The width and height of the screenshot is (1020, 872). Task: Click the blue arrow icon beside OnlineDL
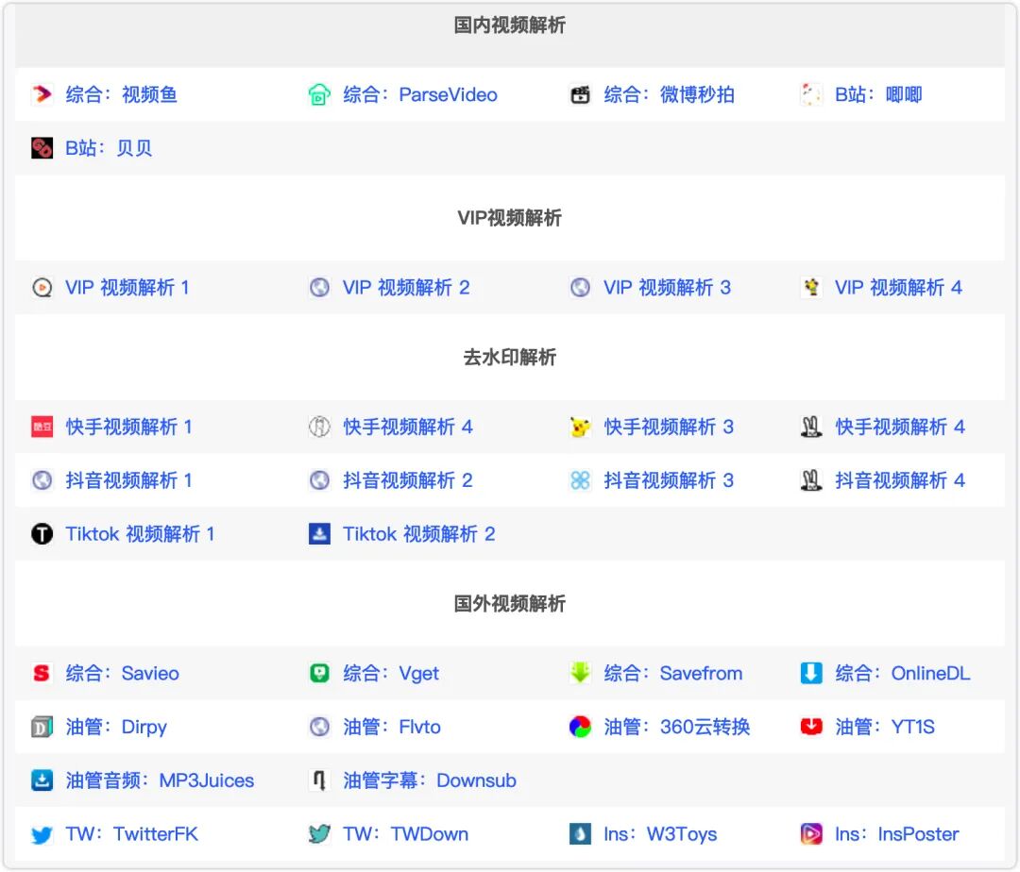click(811, 673)
